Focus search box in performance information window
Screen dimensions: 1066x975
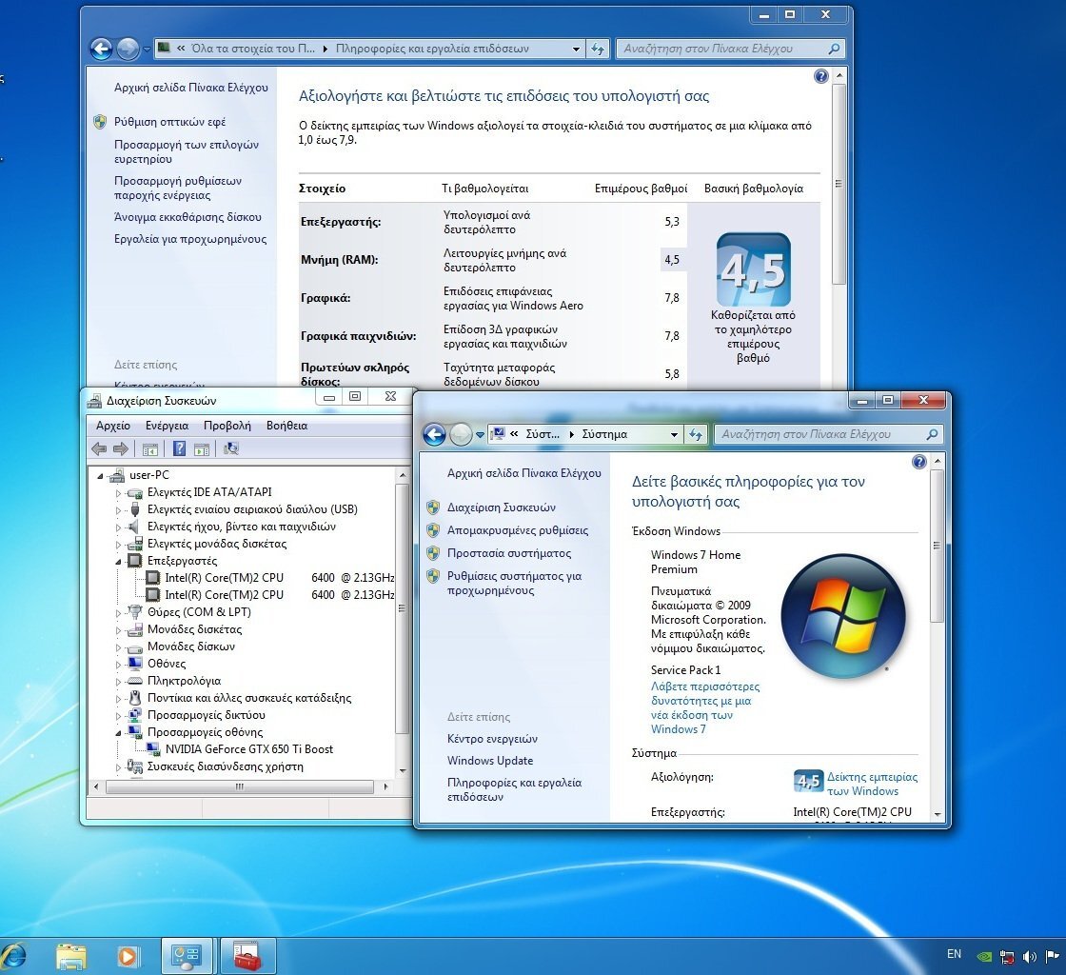pos(723,49)
